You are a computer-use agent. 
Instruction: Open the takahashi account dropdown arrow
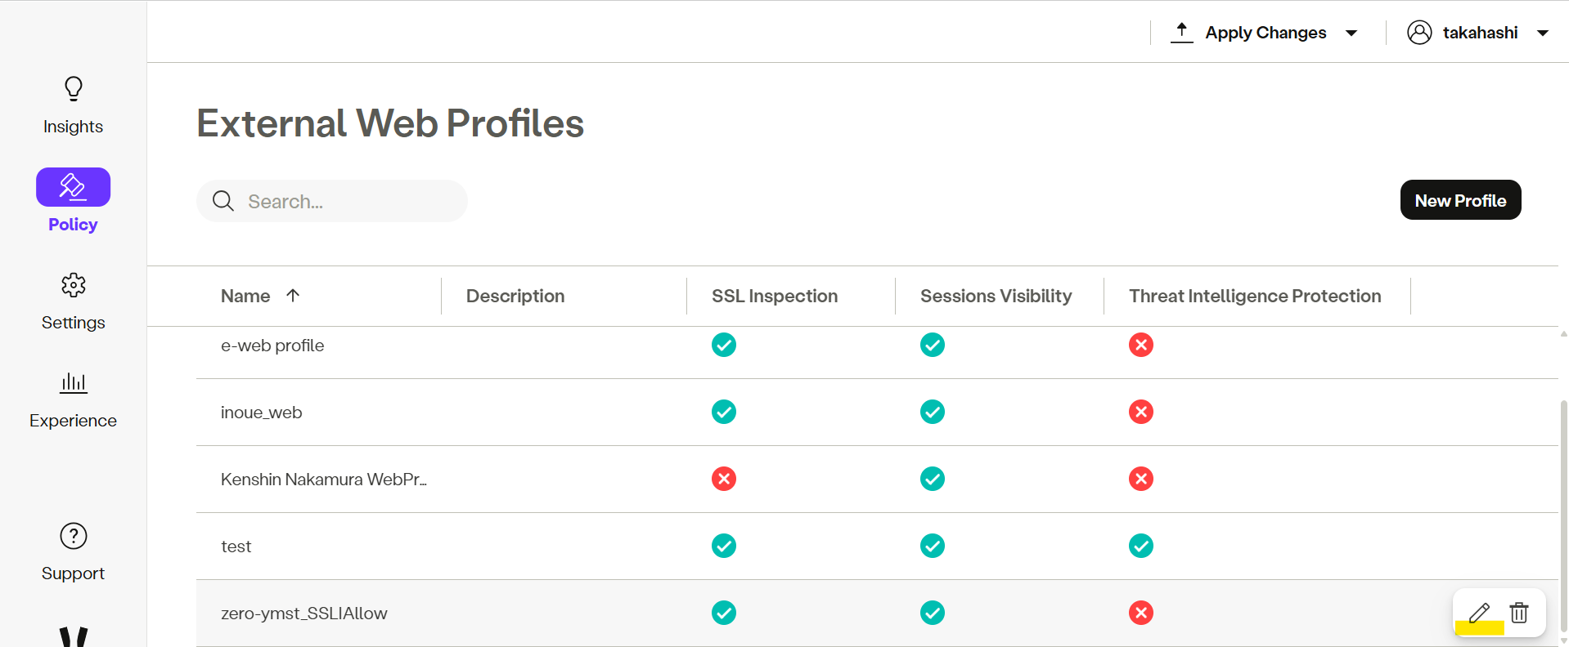1543,33
